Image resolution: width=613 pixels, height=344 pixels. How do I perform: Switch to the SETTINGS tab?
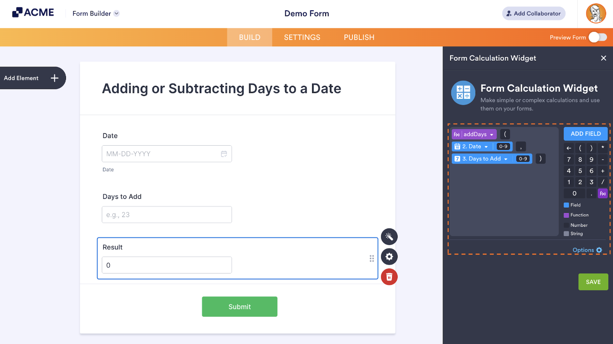(302, 37)
